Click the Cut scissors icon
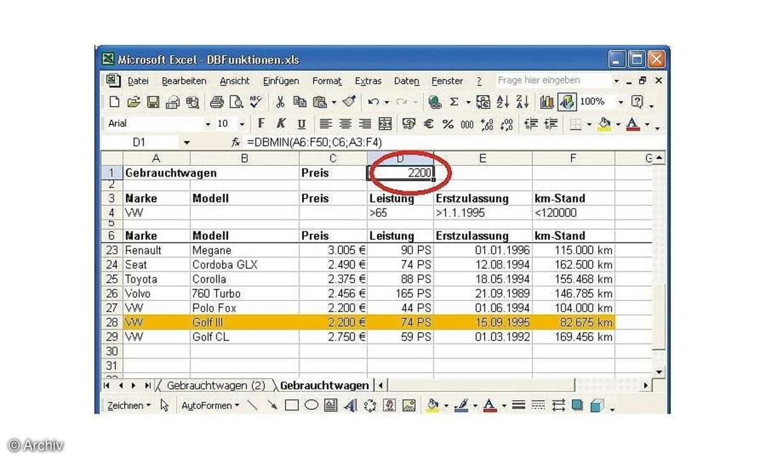This screenshot has width=766, height=459. tap(280, 102)
